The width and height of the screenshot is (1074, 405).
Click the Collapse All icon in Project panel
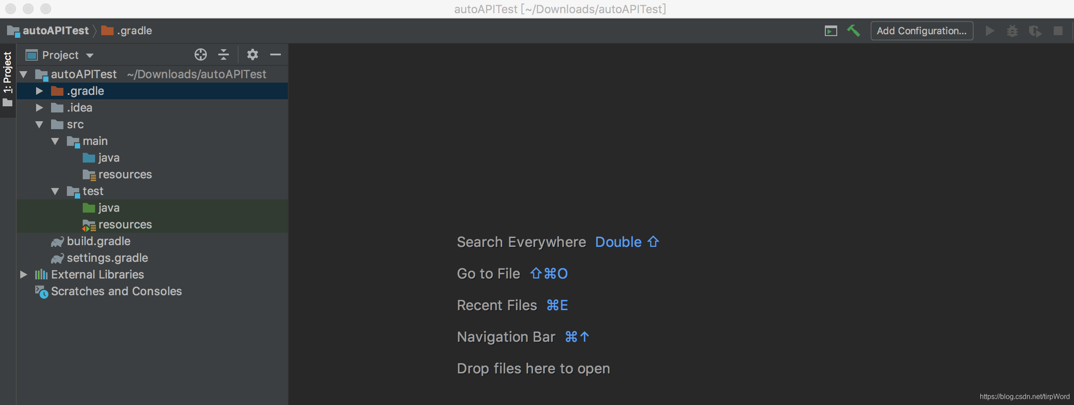[224, 54]
